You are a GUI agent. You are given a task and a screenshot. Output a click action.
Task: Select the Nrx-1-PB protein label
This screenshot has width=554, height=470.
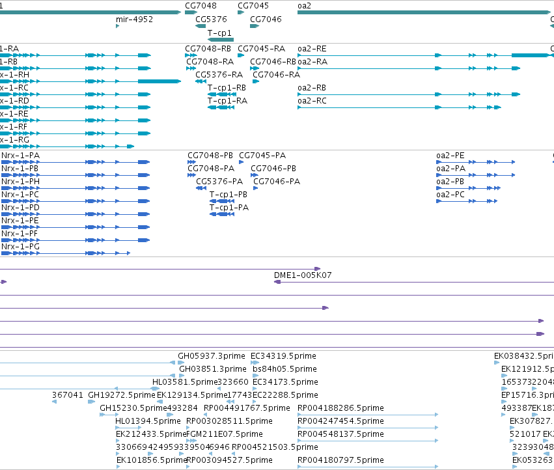[x=20, y=169]
